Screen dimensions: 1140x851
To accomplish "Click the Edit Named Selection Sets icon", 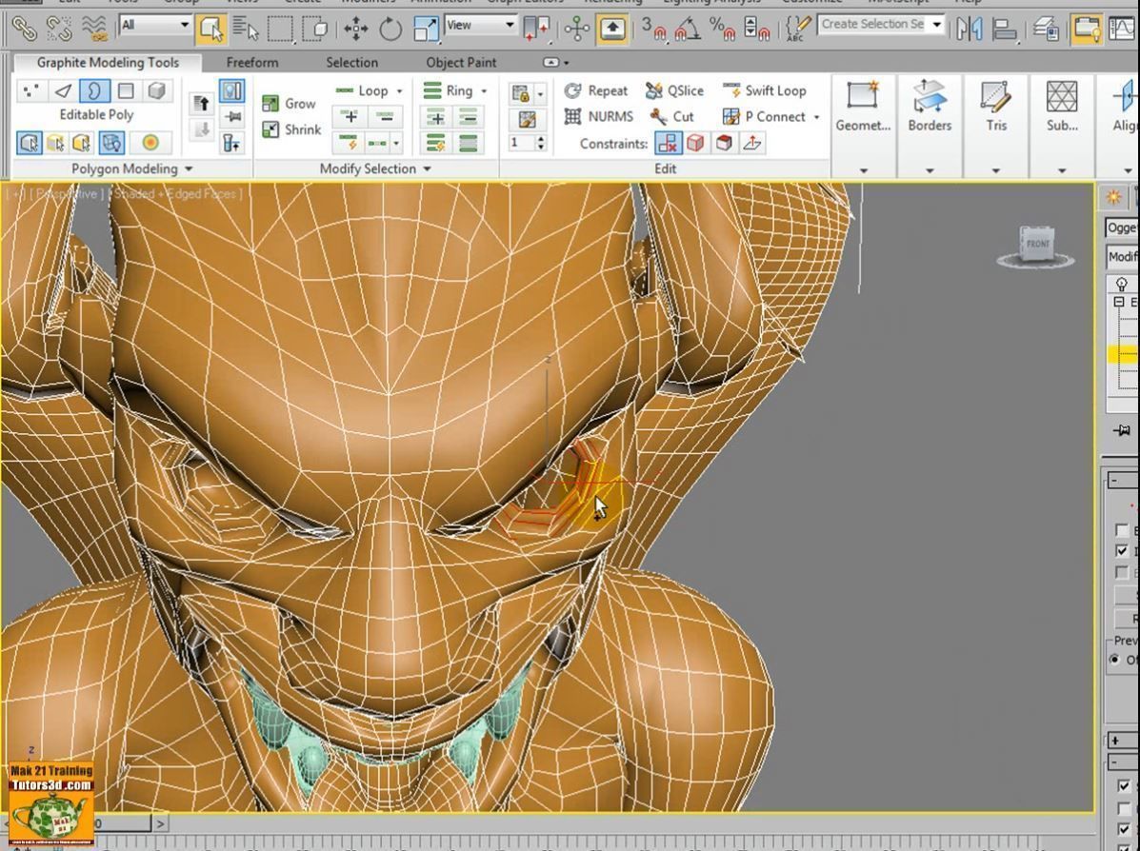I will coord(797,30).
